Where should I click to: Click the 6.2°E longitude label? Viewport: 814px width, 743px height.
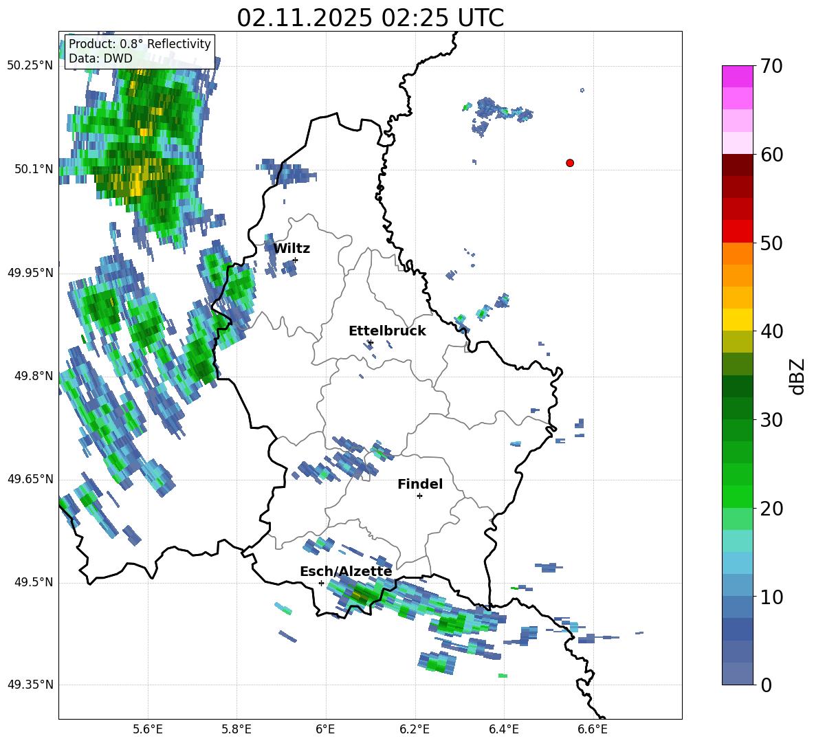click(415, 729)
